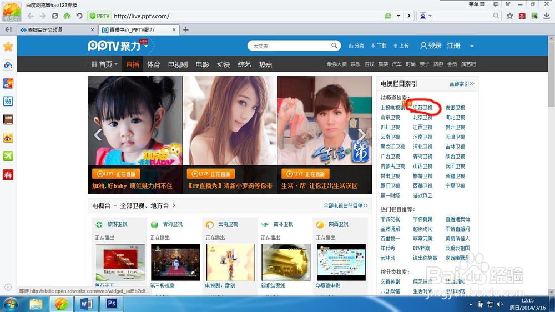
Task: Click the browser back arrow
Action: tap(31, 16)
